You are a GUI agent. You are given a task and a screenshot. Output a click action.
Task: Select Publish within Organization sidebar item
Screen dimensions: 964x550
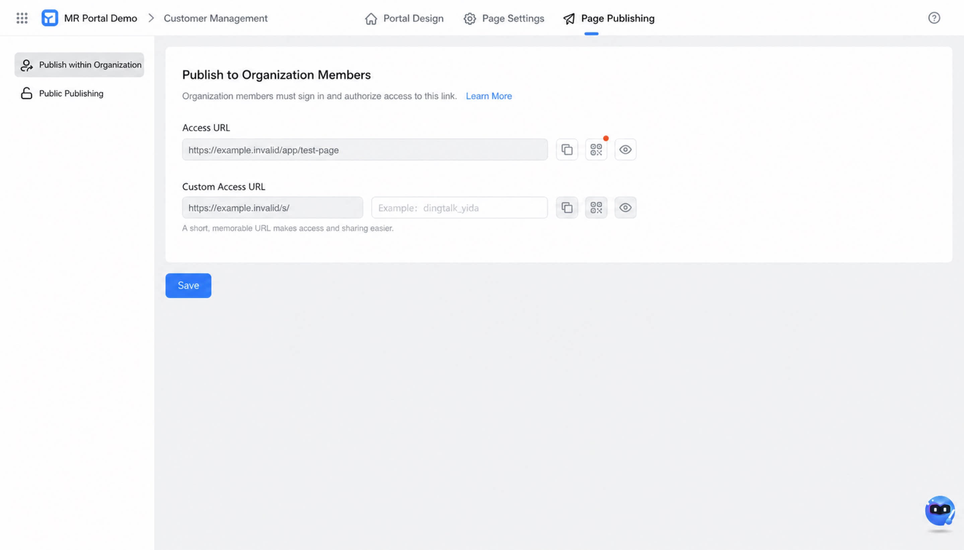click(x=79, y=65)
